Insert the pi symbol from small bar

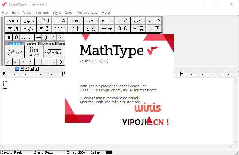9,37
